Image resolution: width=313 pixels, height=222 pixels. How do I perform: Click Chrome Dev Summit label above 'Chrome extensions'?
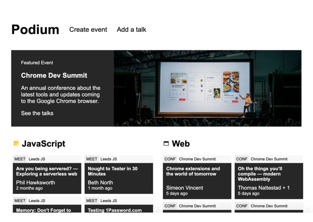pos(197,159)
